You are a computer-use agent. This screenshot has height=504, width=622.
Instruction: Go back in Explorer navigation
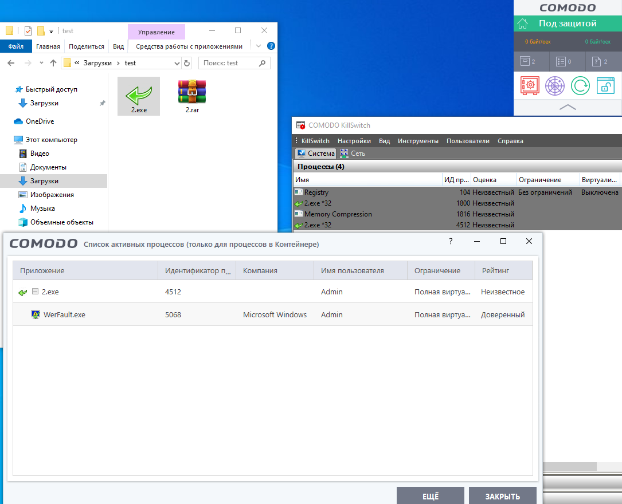coord(11,63)
